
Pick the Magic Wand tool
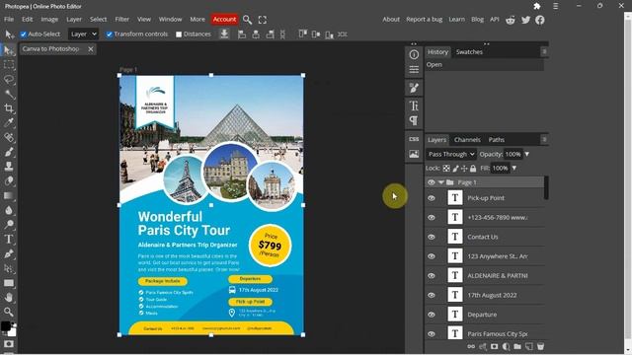click(x=9, y=94)
